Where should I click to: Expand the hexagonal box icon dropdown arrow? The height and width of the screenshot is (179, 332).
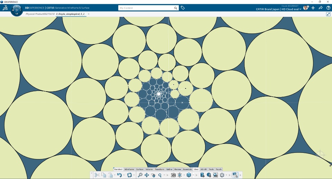pyautogui.click(x=226, y=175)
